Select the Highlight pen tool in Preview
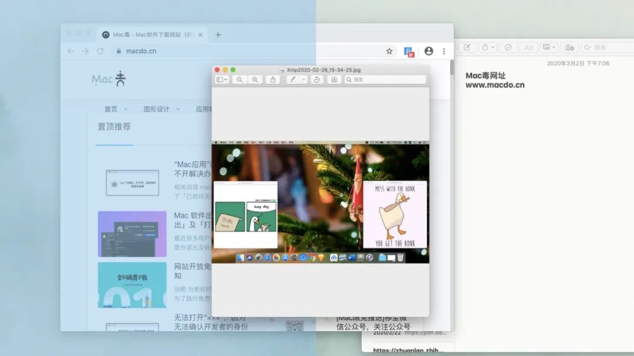 (x=292, y=80)
